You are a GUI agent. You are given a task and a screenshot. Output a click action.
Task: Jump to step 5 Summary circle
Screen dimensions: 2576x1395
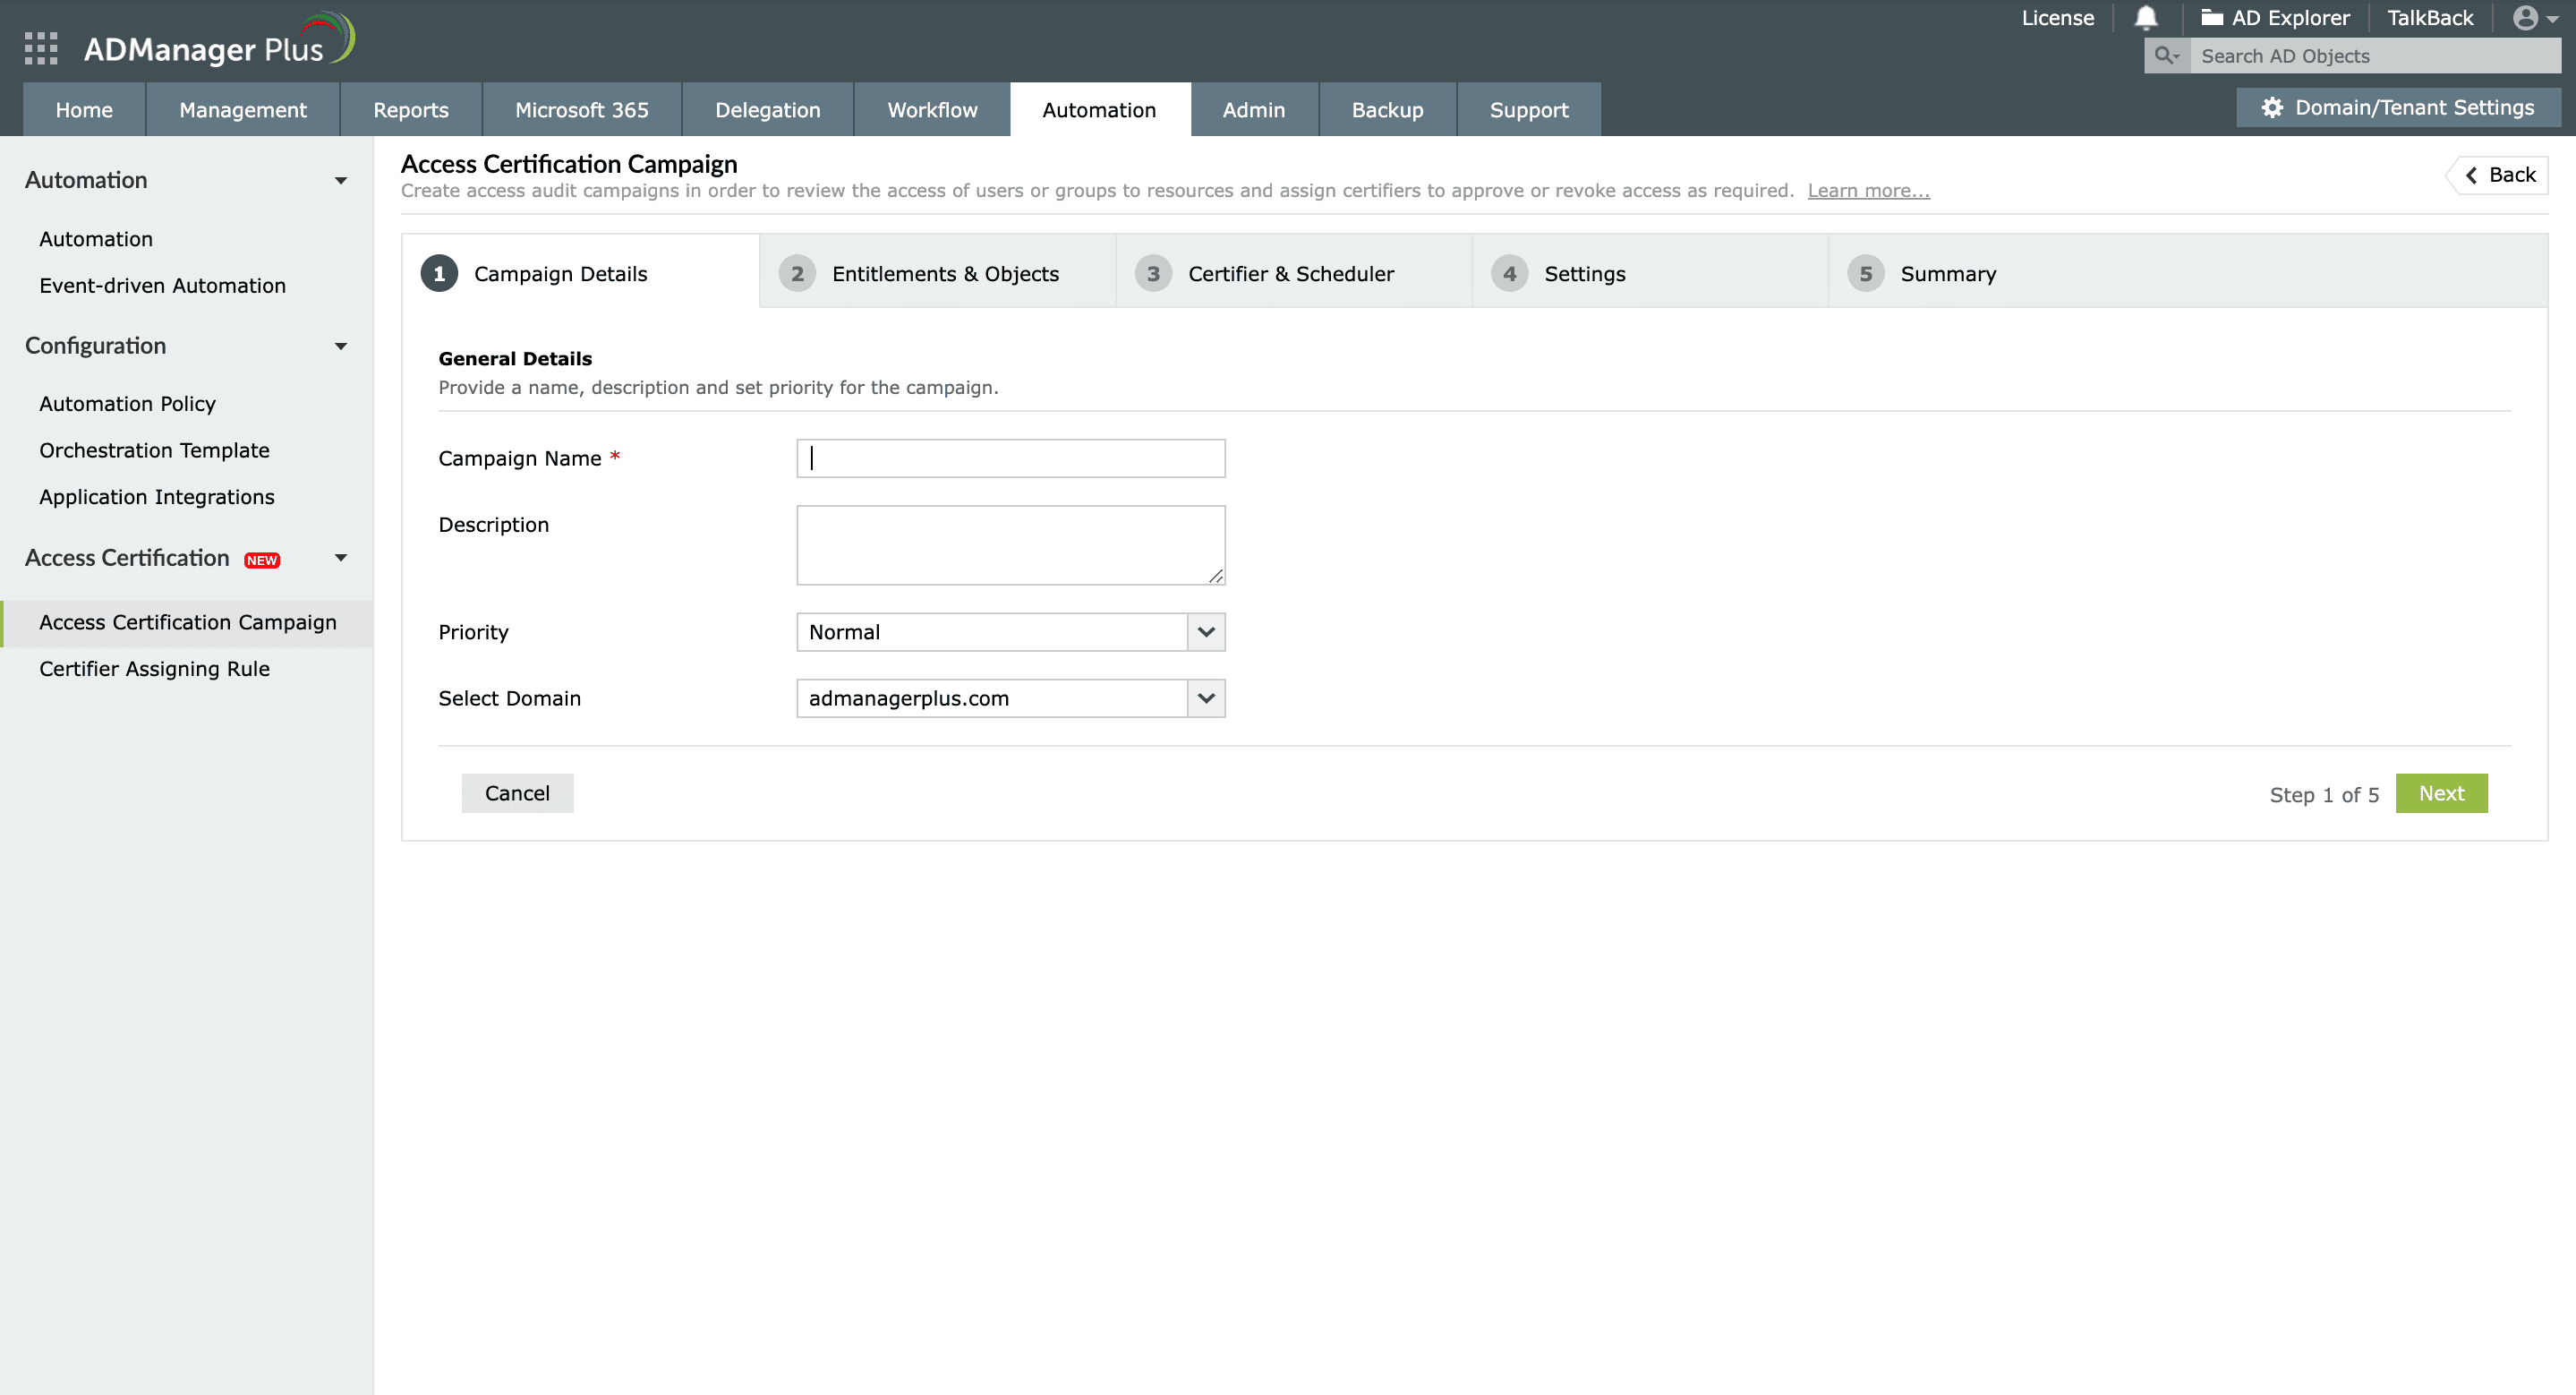pos(1865,273)
